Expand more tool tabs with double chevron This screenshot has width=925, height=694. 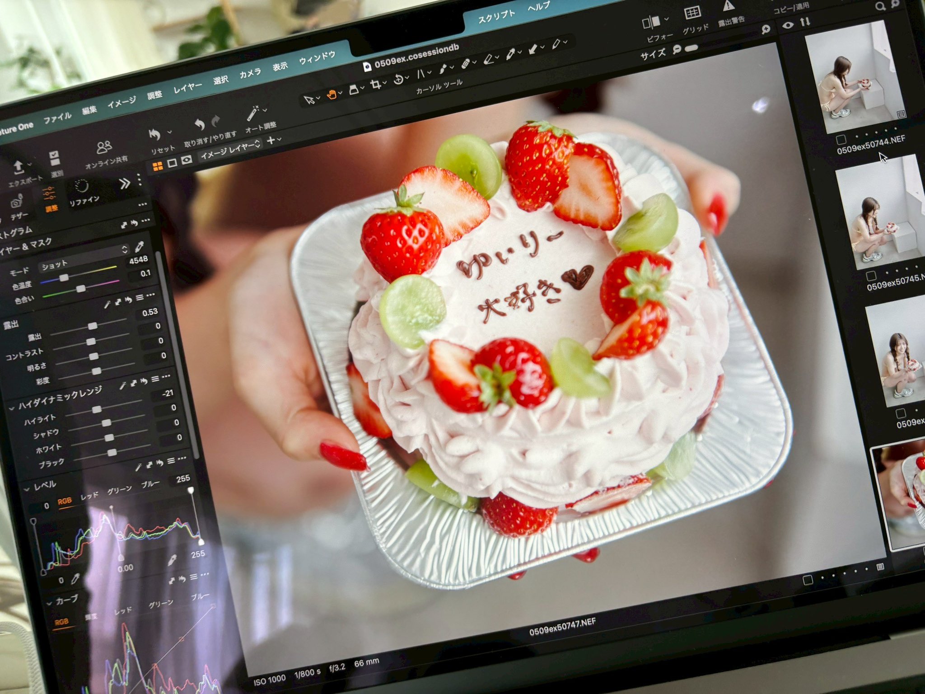124,183
